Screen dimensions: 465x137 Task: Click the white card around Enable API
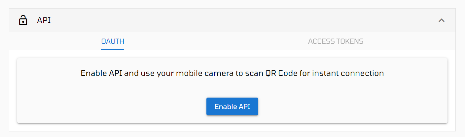pyautogui.click(x=232, y=91)
